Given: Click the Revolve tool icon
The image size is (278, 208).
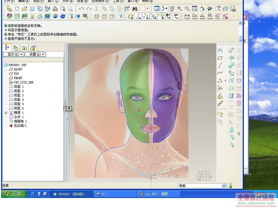Looking at the screenshot, I should (231, 58).
